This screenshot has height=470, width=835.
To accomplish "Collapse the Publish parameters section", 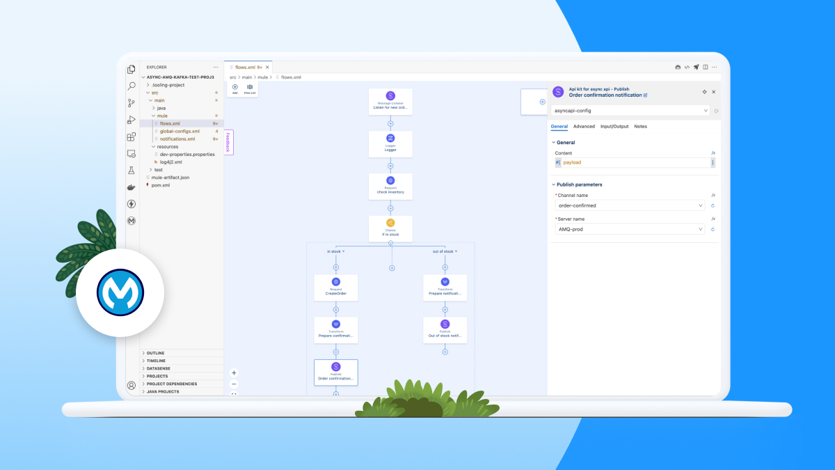I will 553,184.
